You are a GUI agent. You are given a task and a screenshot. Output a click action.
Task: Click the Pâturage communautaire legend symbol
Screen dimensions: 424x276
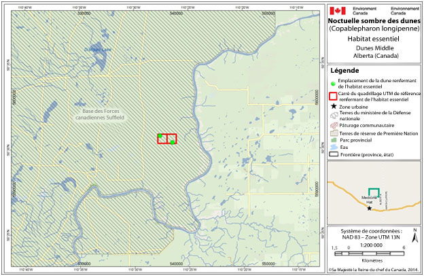click(x=333, y=126)
